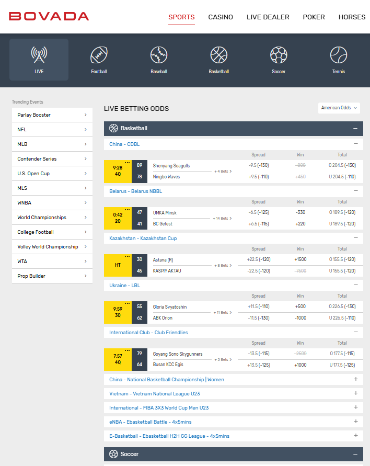Open the Basketball sport icon
This screenshot has height=466, width=370.
218,55
